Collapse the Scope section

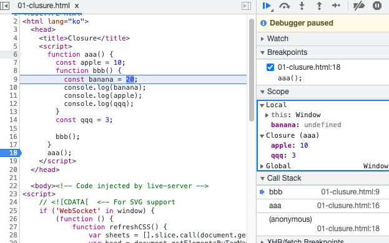point(262,92)
